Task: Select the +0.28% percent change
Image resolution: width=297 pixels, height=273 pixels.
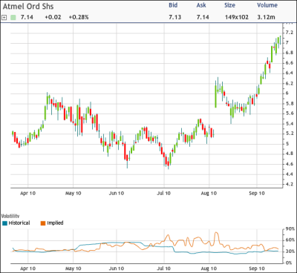Action: click(79, 17)
